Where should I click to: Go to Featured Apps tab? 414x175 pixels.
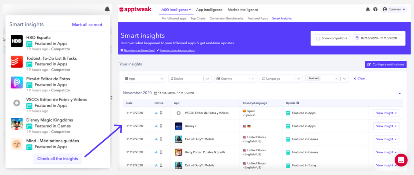pos(258,19)
